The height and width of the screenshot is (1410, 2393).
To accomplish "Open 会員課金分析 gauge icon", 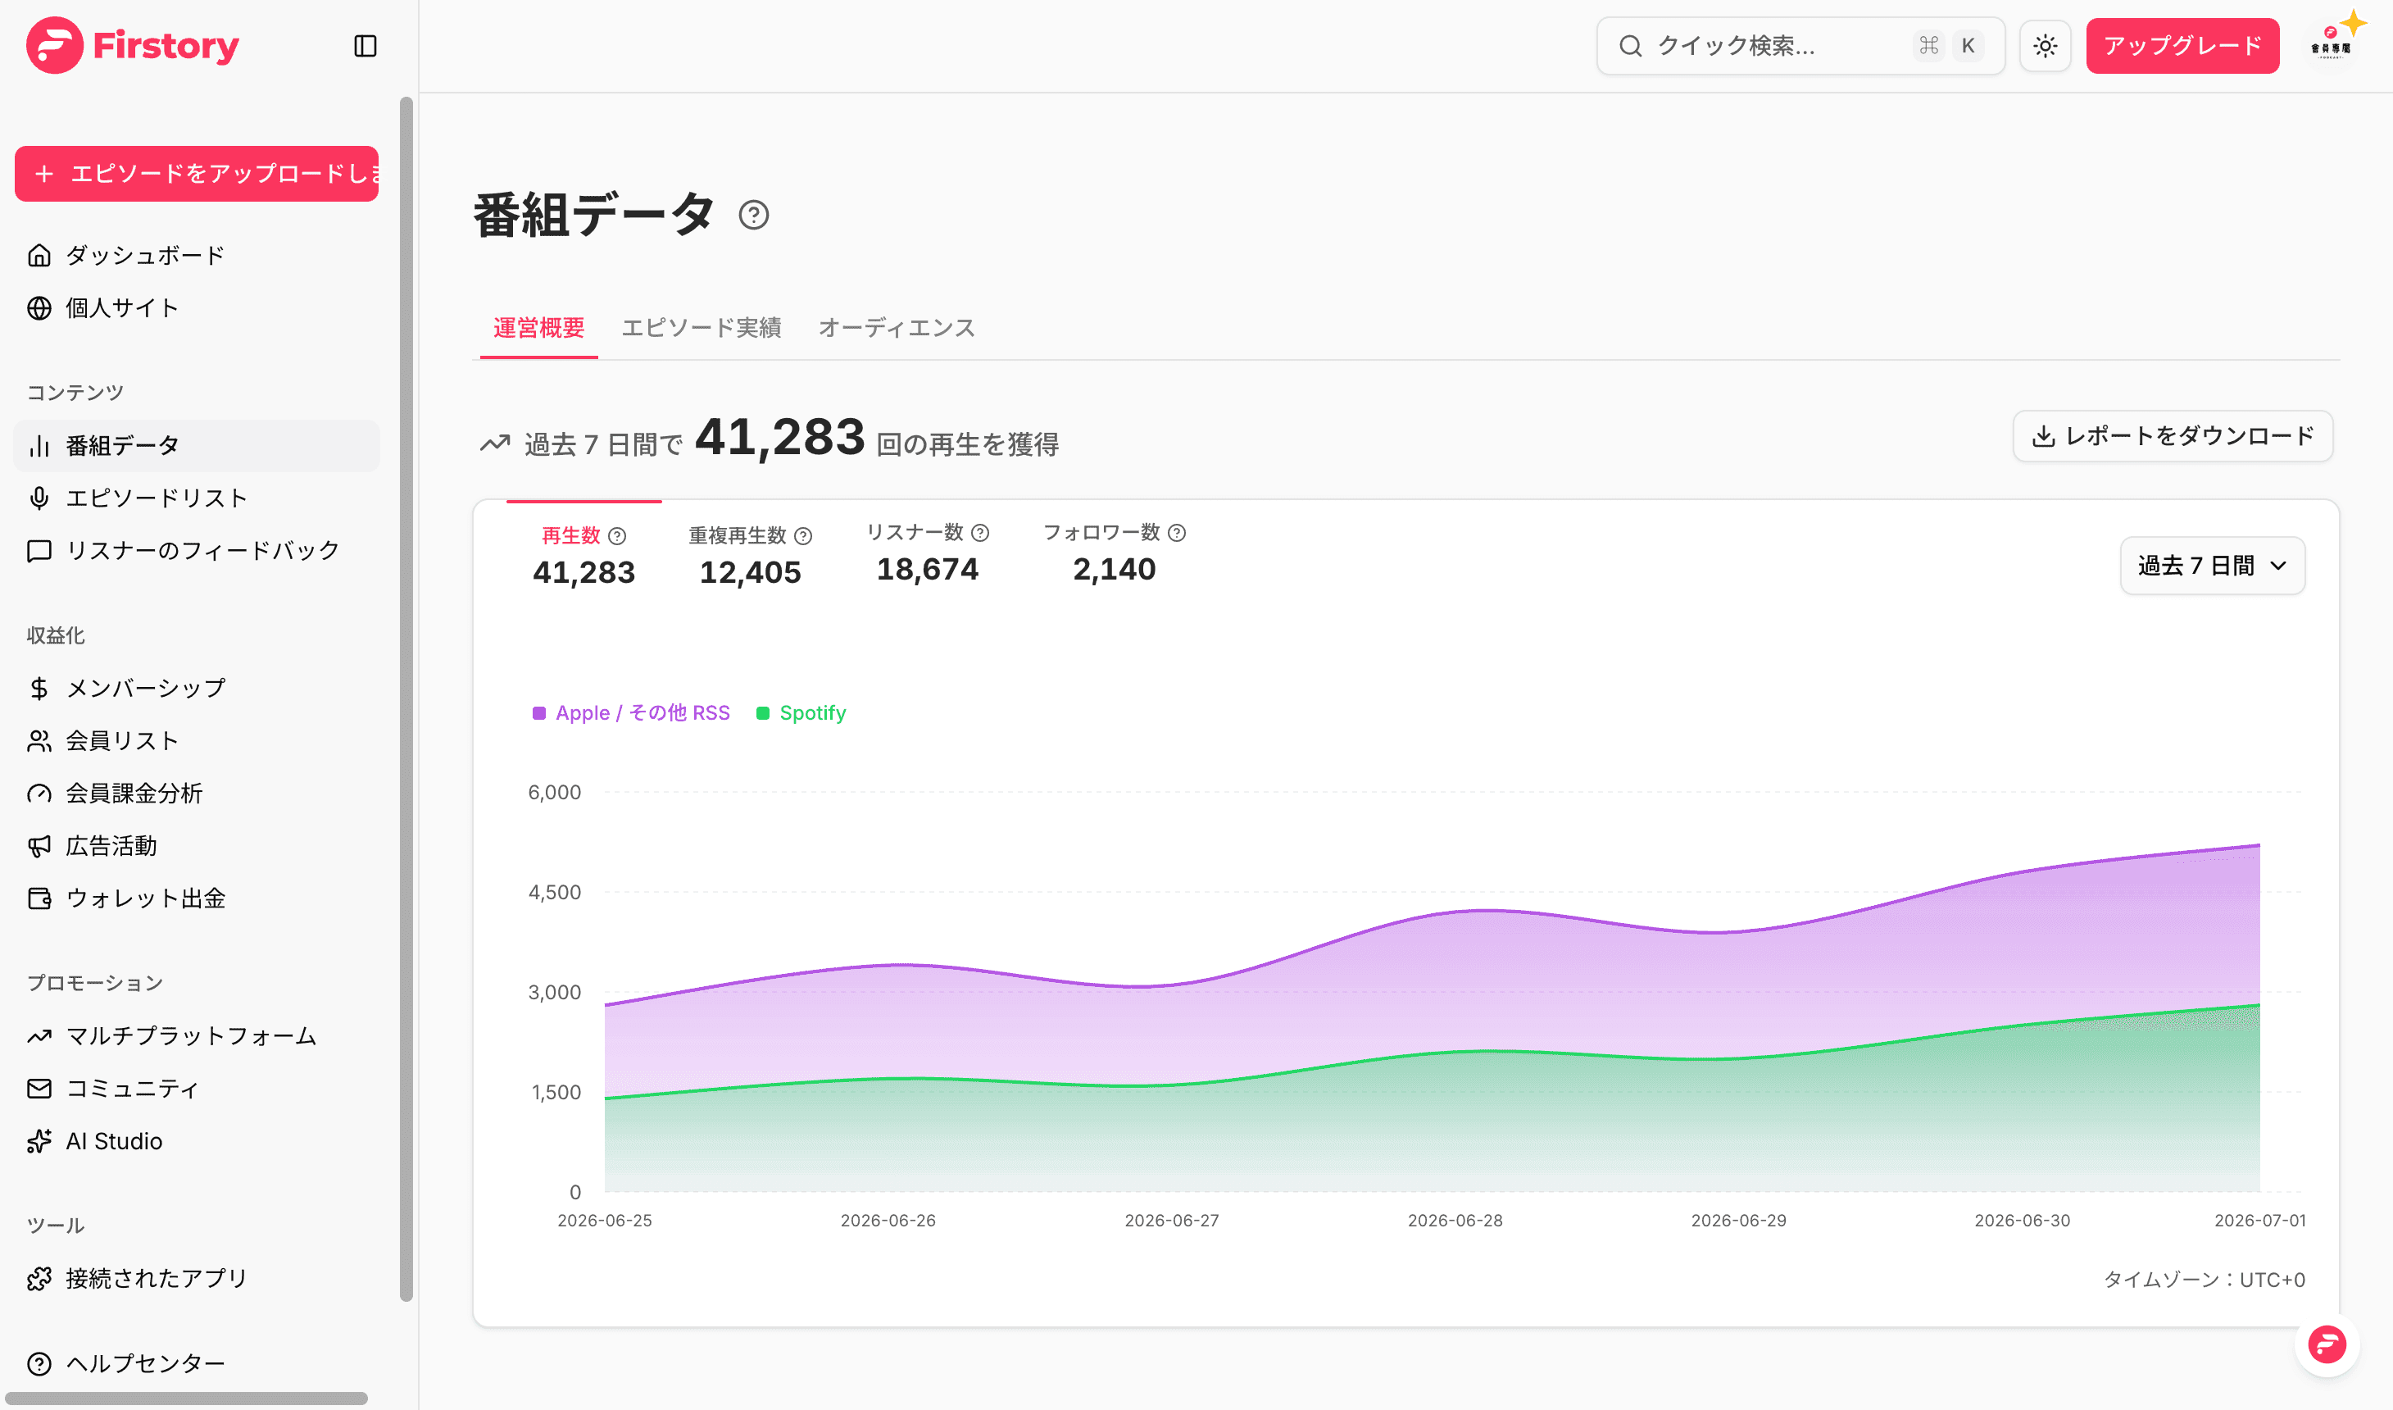I will (39, 794).
